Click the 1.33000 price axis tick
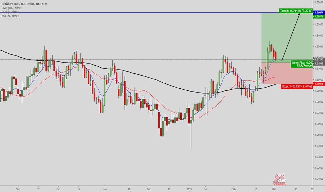The height and width of the screenshot is (192, 325). pos(319,46)
